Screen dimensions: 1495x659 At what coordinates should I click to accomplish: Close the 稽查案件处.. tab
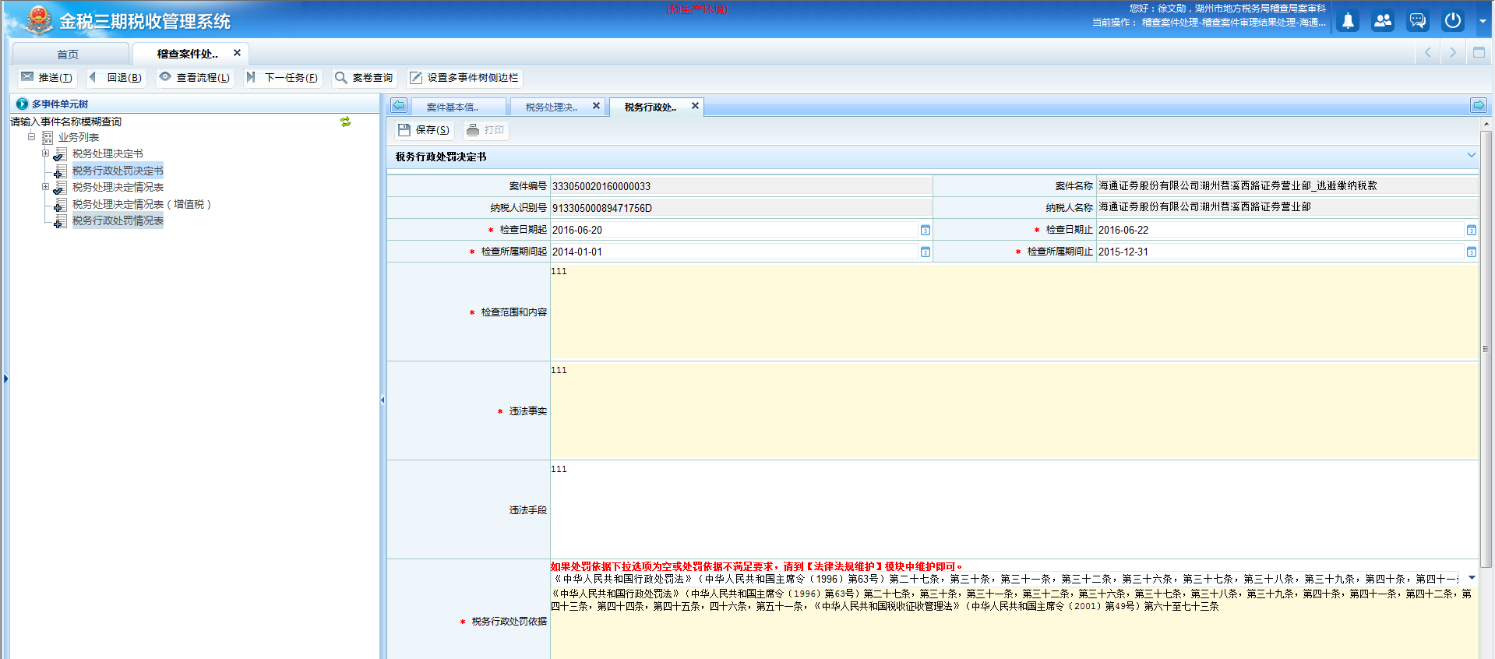(x=238, y=53)
